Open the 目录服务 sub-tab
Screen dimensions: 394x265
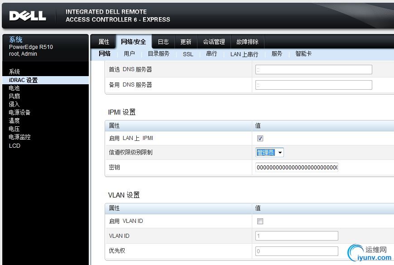(x=159, y=54)
